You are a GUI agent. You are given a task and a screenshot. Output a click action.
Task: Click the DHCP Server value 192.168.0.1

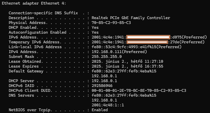click(104, 81)
